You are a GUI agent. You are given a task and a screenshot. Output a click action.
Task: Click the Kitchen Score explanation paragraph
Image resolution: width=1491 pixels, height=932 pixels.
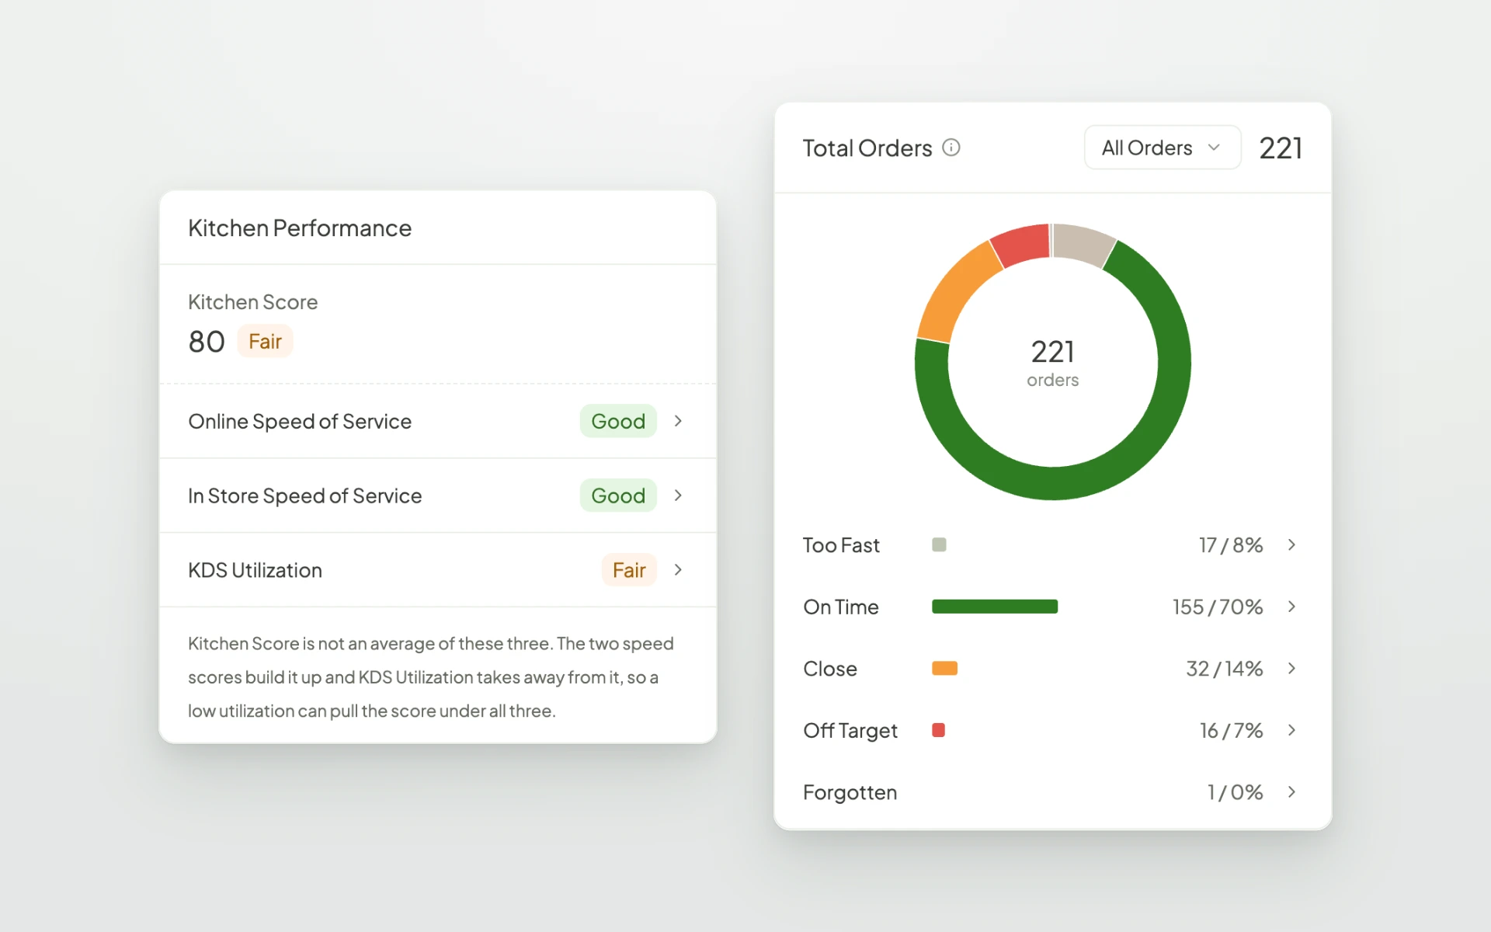[431, 677]
